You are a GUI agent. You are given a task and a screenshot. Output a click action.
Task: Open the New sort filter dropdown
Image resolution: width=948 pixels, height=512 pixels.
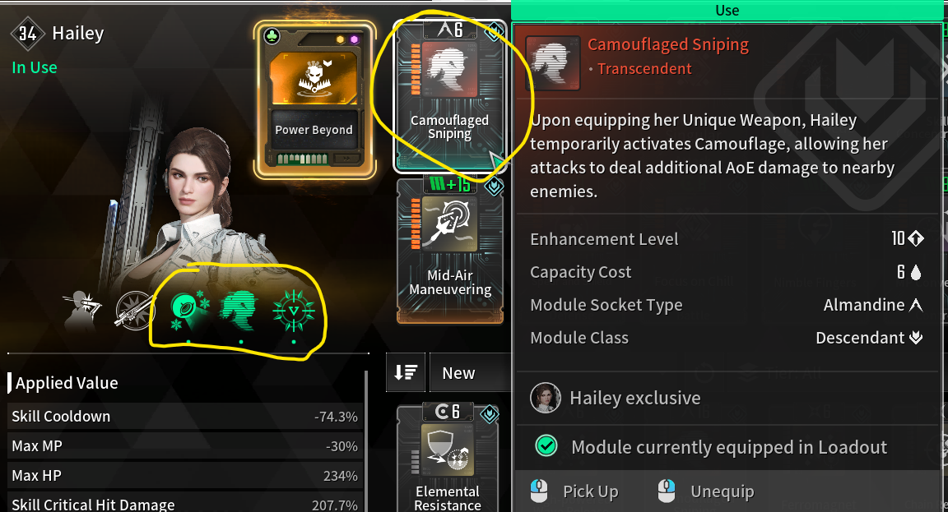click(471, 372)
